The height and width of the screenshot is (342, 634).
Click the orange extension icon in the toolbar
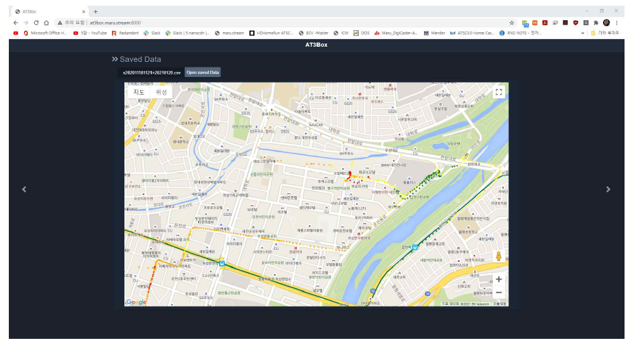coord(534,23)
